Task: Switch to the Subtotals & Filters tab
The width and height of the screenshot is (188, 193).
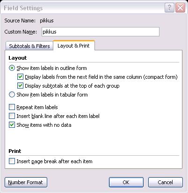Action: pos(29,46)
